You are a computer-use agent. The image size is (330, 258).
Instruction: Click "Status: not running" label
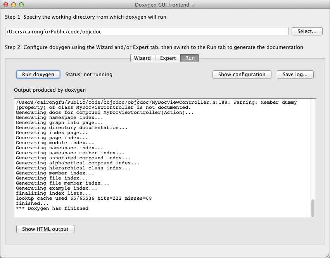tap(89, 75)
